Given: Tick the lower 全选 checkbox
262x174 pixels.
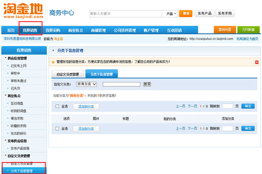Looking at the screenshot, I should [x=57, y=128].
